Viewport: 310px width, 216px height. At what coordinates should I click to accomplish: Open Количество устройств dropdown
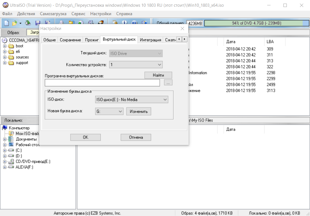(x=136, y=65)
